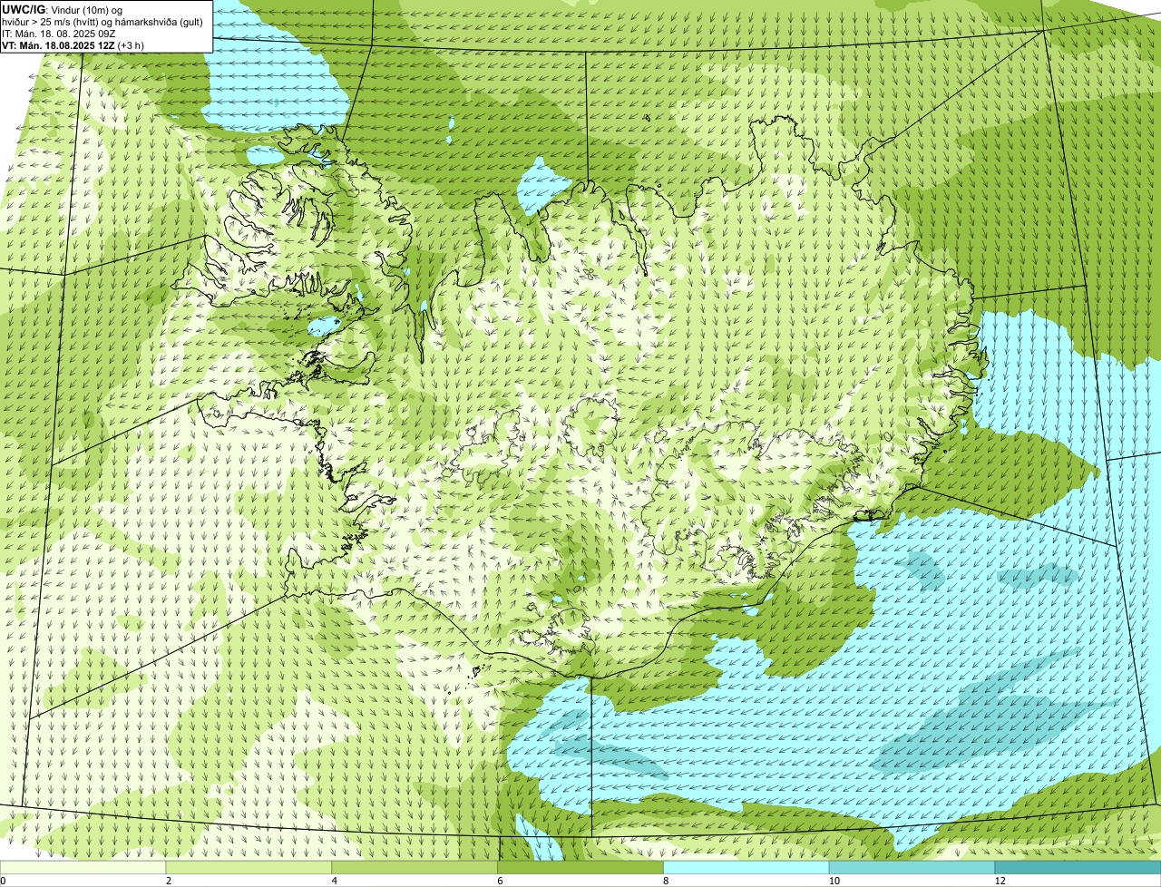1161x887 pixels.
Task: Click the title line "UWC/IG: Vindur (10m) og"
Action: click(62, 9)
